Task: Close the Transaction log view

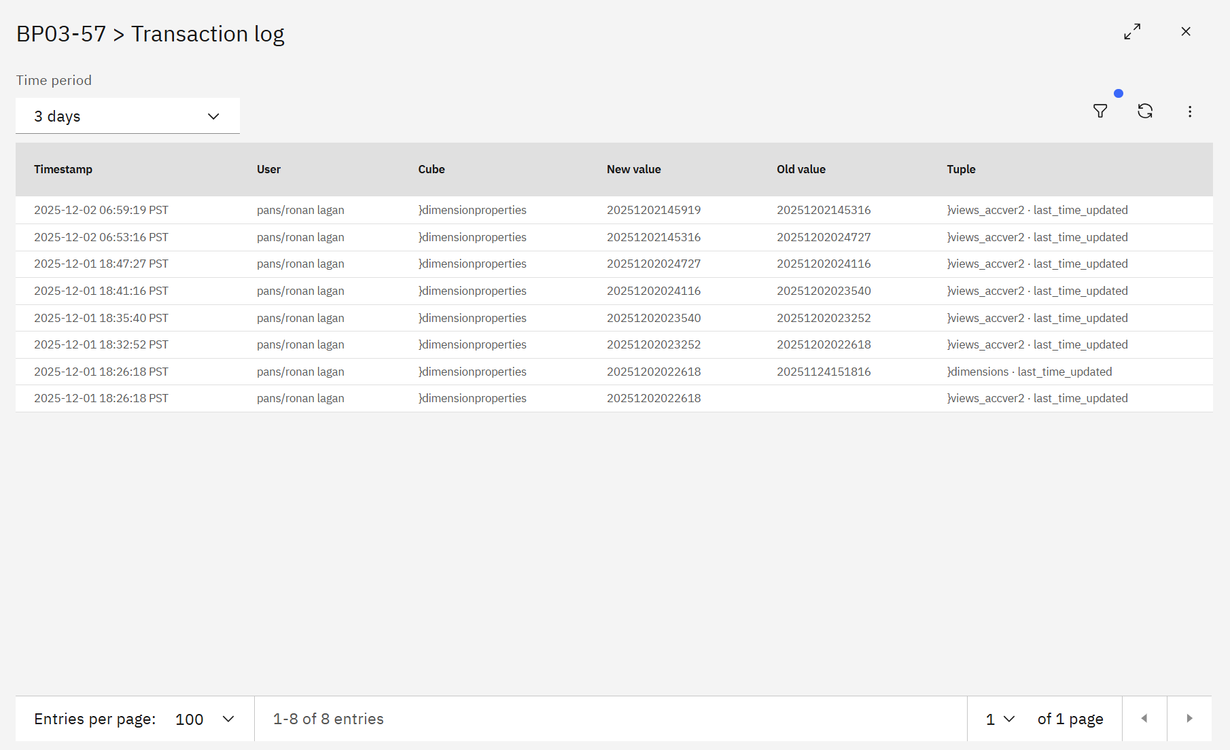Action: pyautogui.click(x=1186, y=31)
